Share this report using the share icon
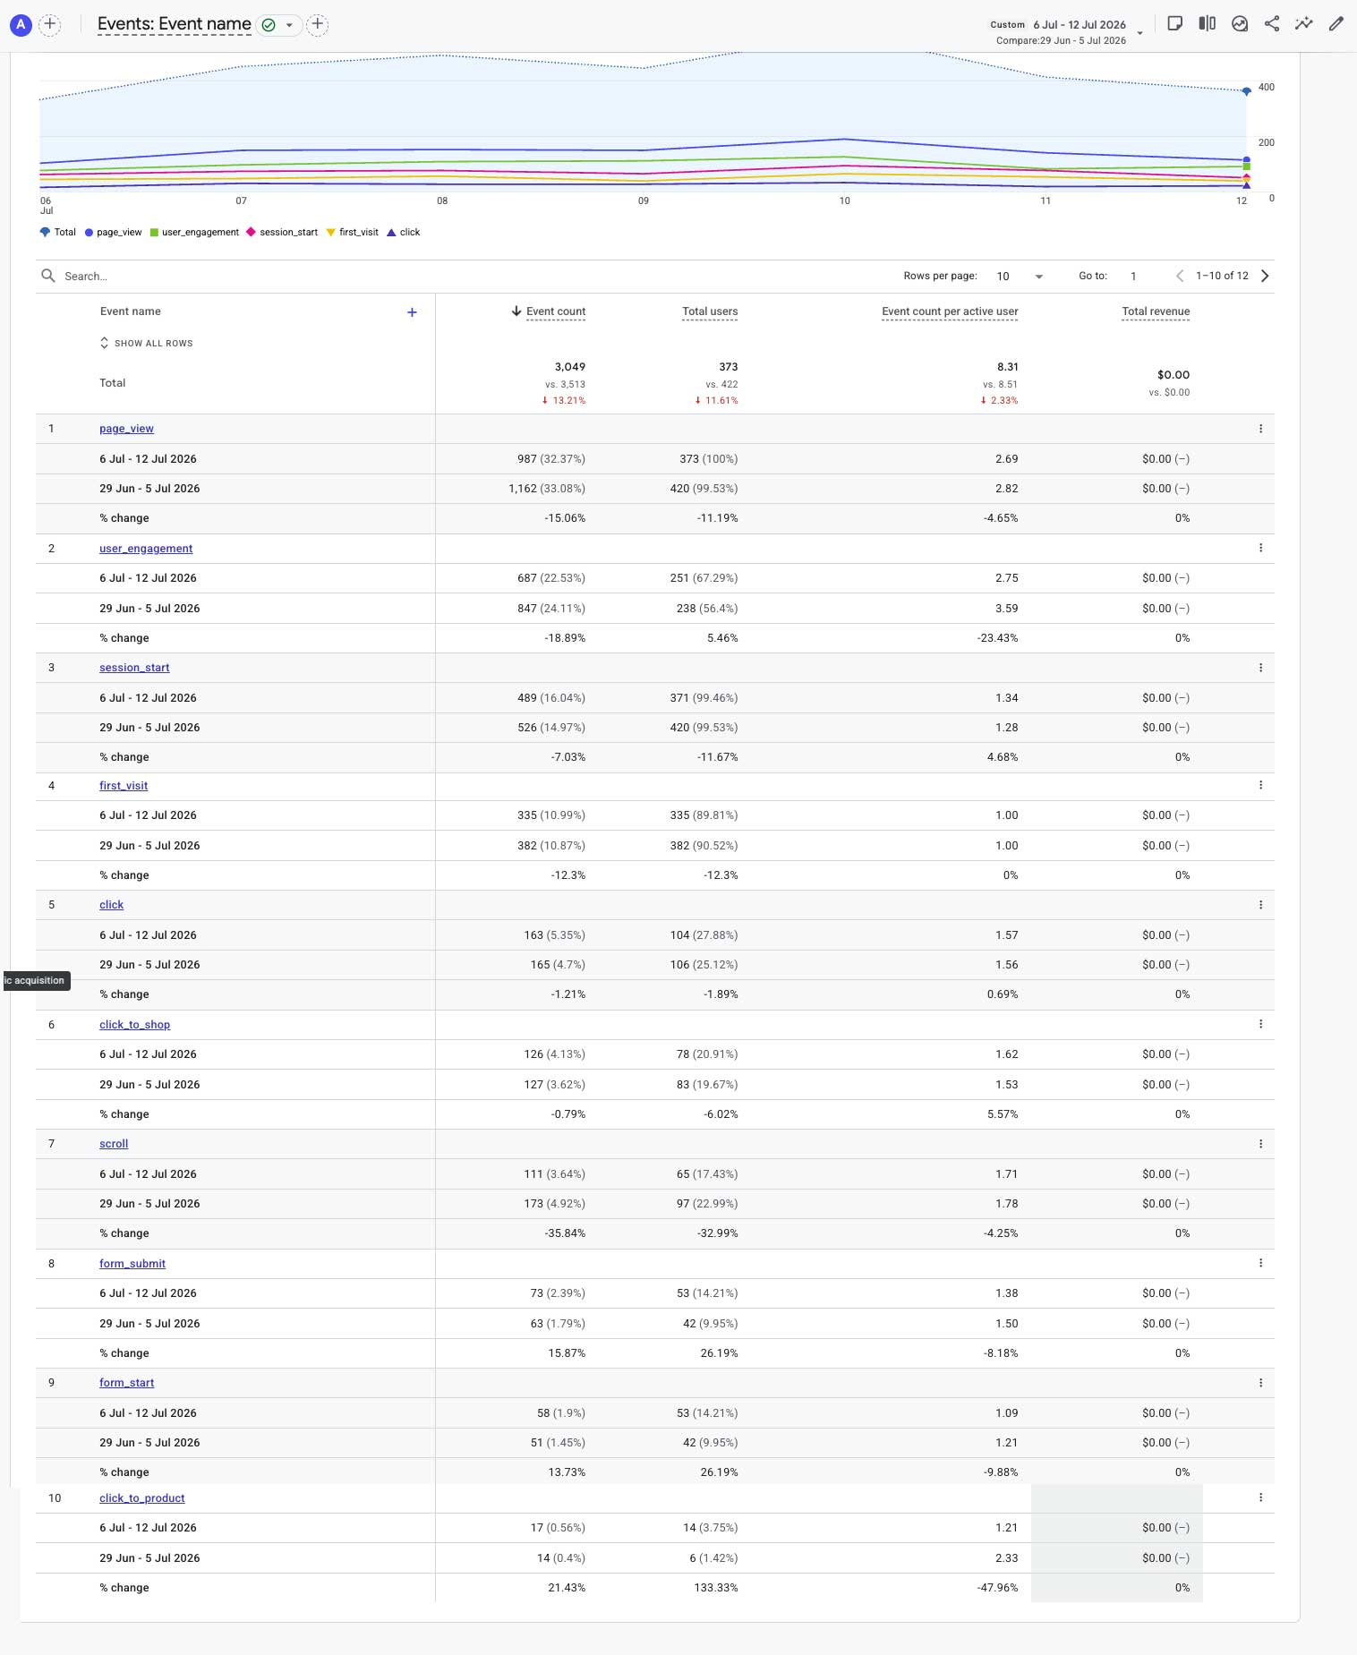1357x1655 pixels. coord(1272,24)
